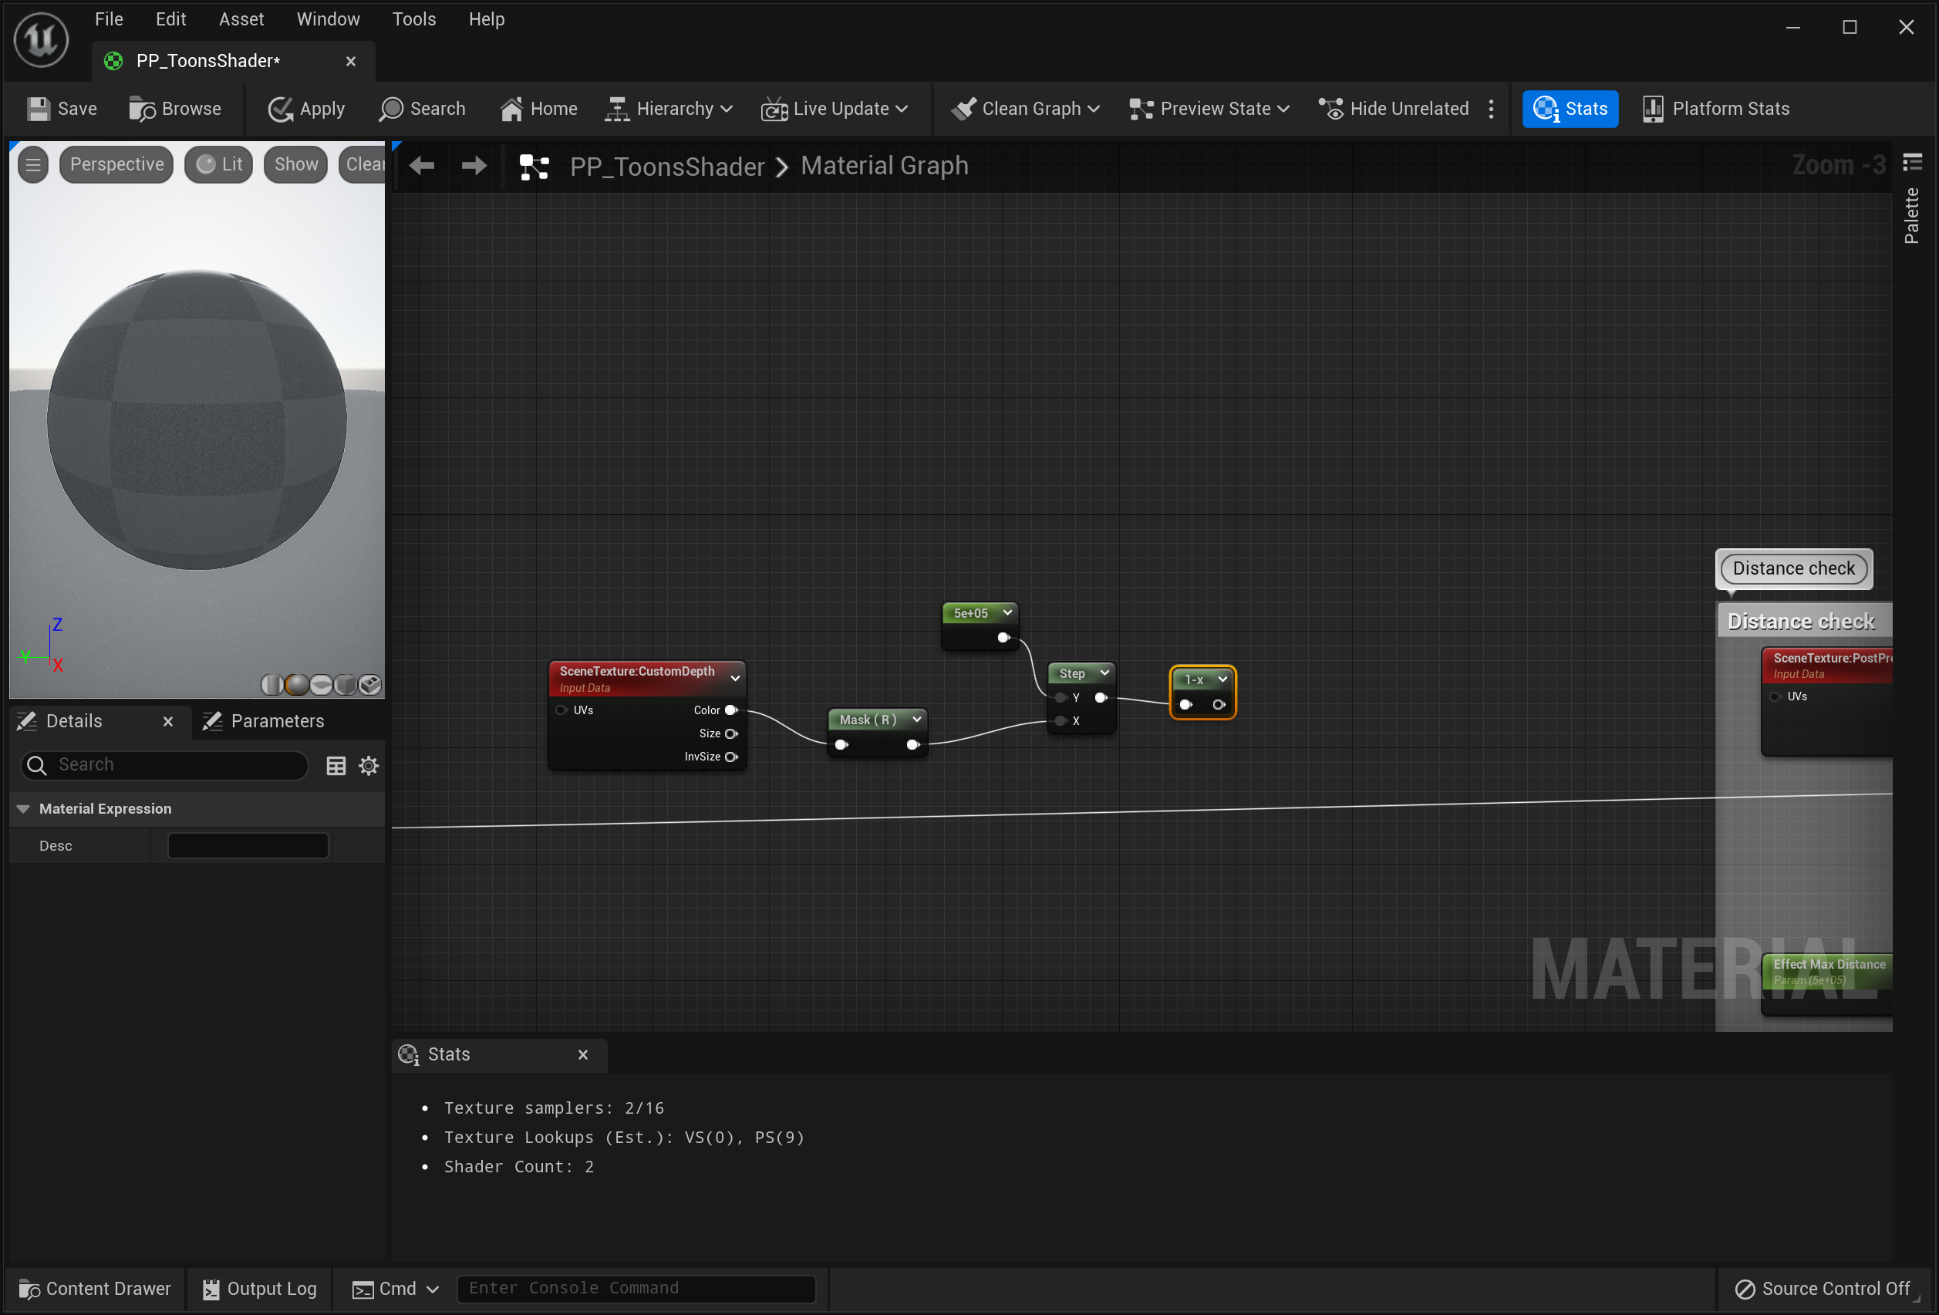Open the Hierarchy dropdown
The width and height of the screenshot is (1939, 1315).
click(x=668, y=109)
